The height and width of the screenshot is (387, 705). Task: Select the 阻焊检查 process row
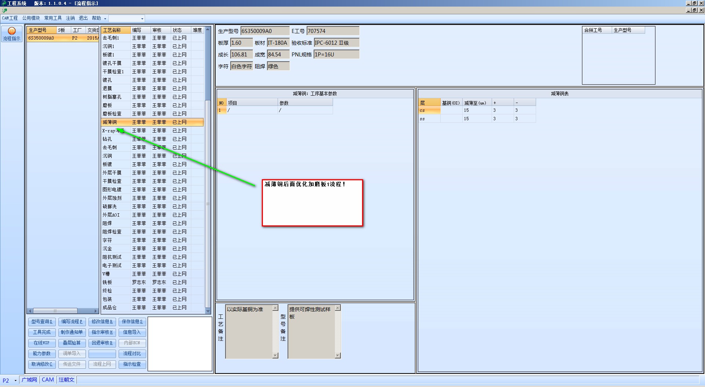click(152, 232)
